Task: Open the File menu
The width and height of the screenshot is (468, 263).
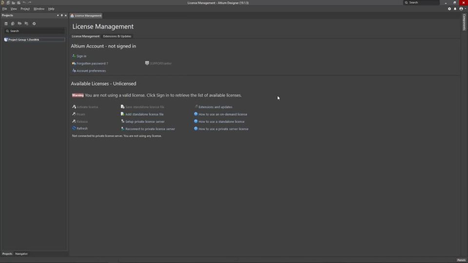Action: point(4,9)
